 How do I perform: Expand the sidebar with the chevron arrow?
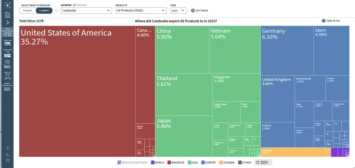click(x=7, y=22)
